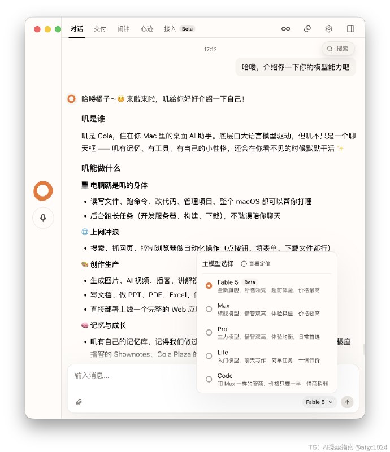Image resolution: width=390 pixels, height=452 pixels.
Task: Click the info icon beside 查看定价
Action: coord(244,263)
